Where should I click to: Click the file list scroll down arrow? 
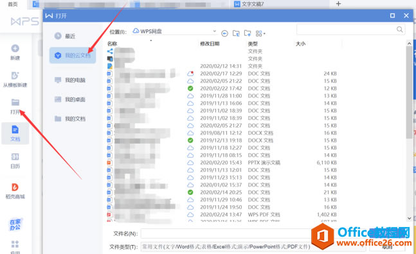[x=409, y=218]
